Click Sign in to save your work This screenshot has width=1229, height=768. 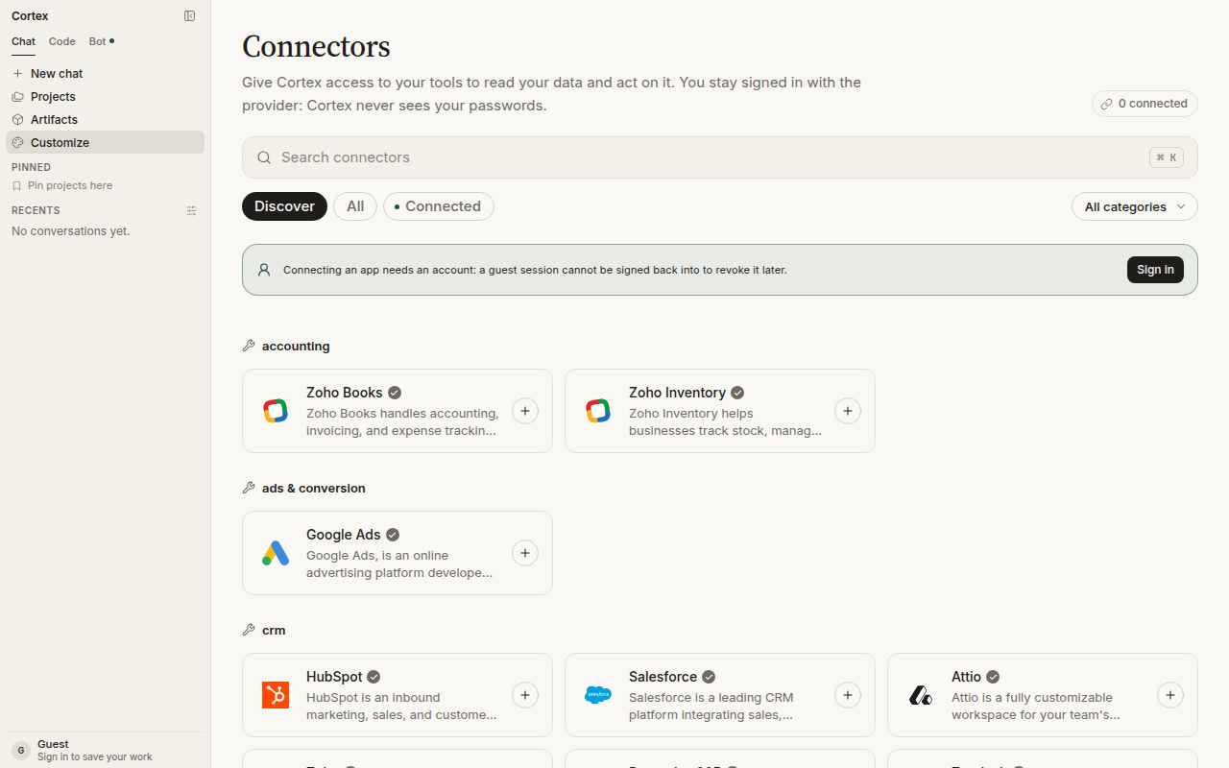[x=95, y=757]
